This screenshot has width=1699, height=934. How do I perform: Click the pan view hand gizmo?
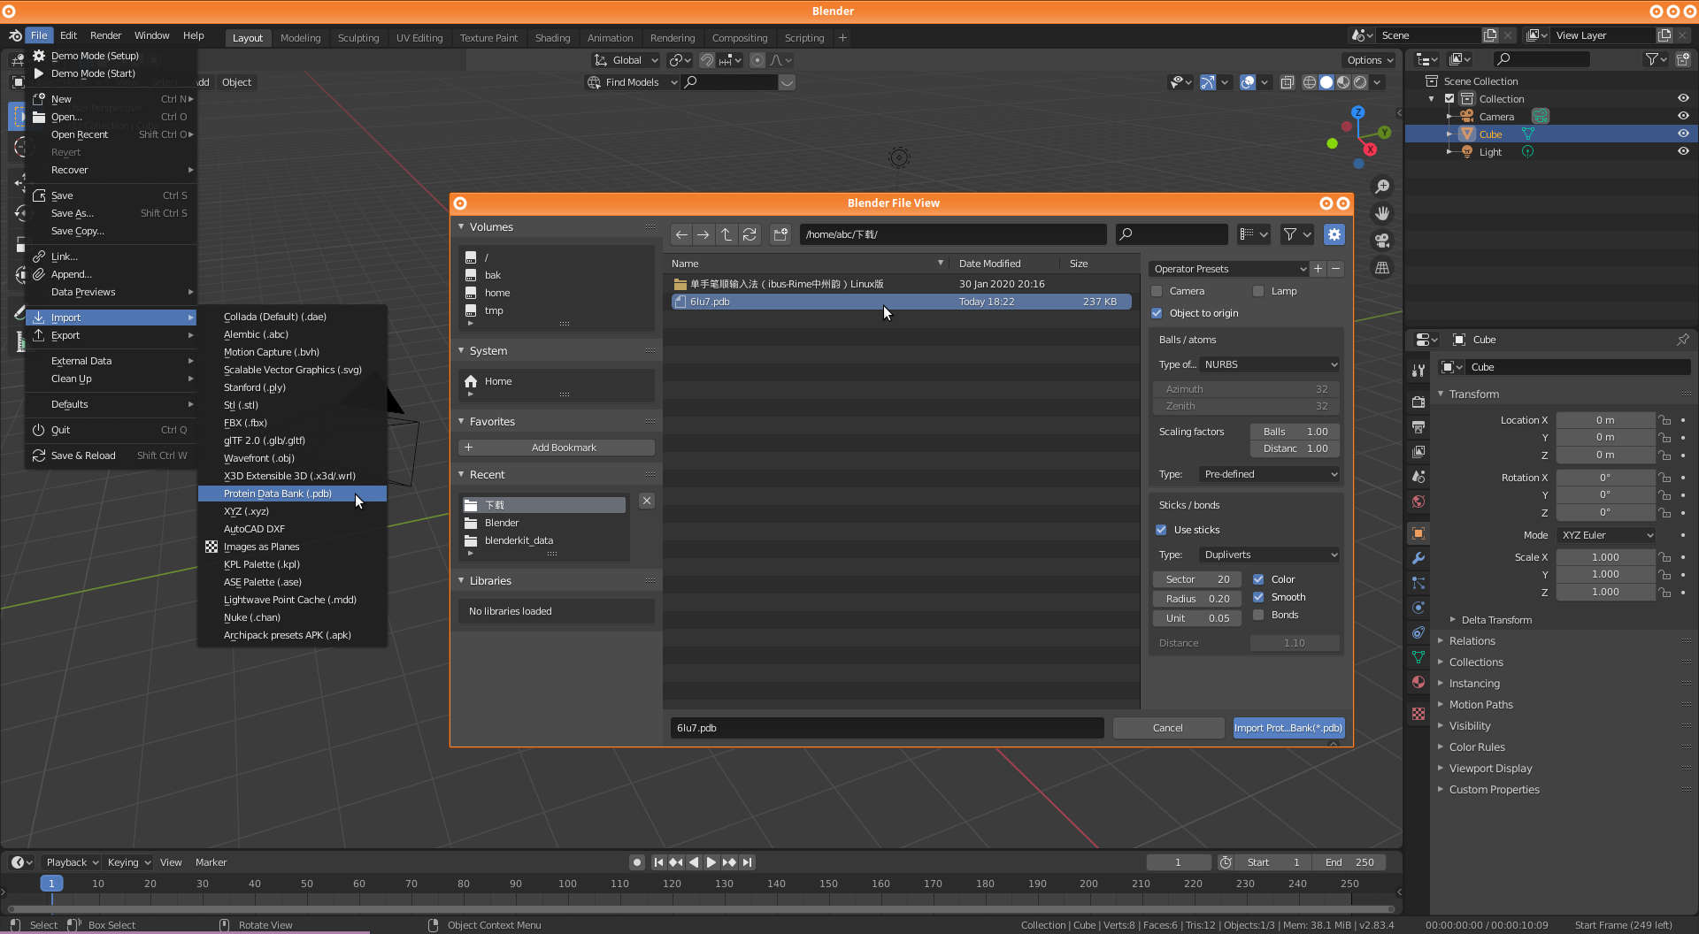(1381, 214)
